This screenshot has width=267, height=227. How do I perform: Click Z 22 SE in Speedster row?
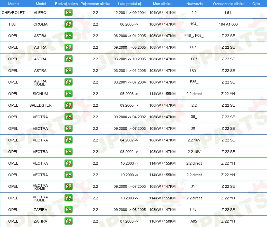click(x=228, y=105)
